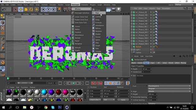Click the Depth value field

click(147, 69)
